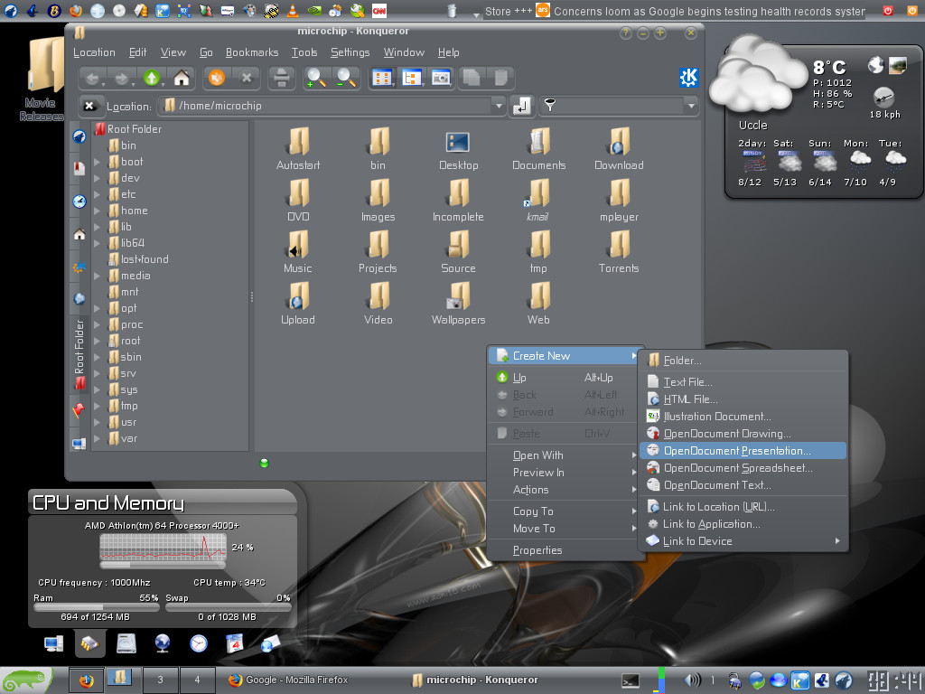
Task: Switch to virtual desktop 4
Action: pos(197,680)
